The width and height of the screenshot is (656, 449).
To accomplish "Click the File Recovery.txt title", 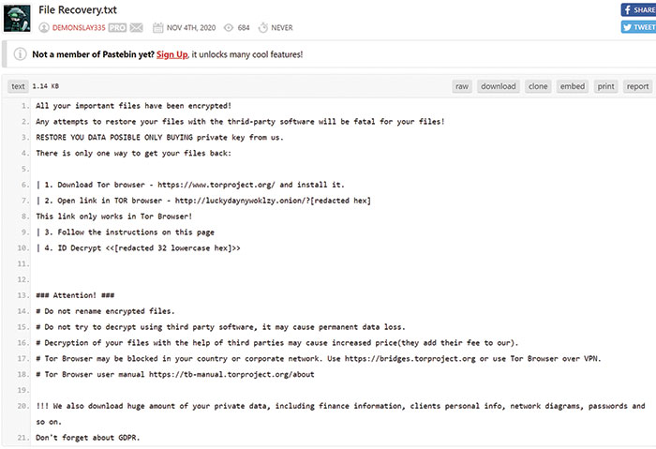I will point(78,10).
